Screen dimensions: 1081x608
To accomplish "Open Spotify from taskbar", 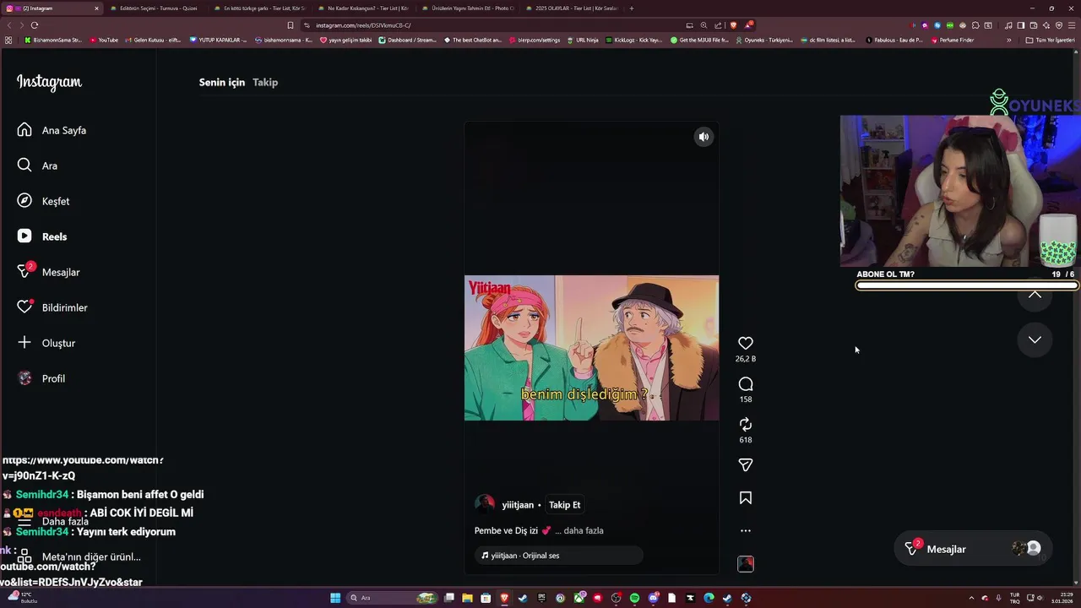I will point(634,598).
